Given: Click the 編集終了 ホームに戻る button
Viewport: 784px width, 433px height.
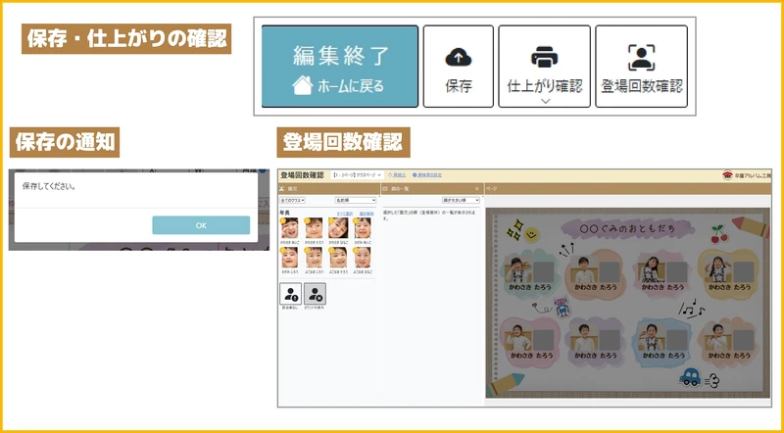Looking at the screenshot, I should coord(340,67).
